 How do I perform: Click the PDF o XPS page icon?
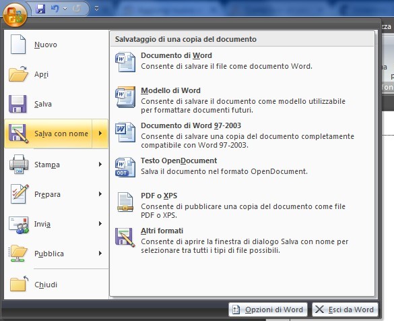[125, 202]
